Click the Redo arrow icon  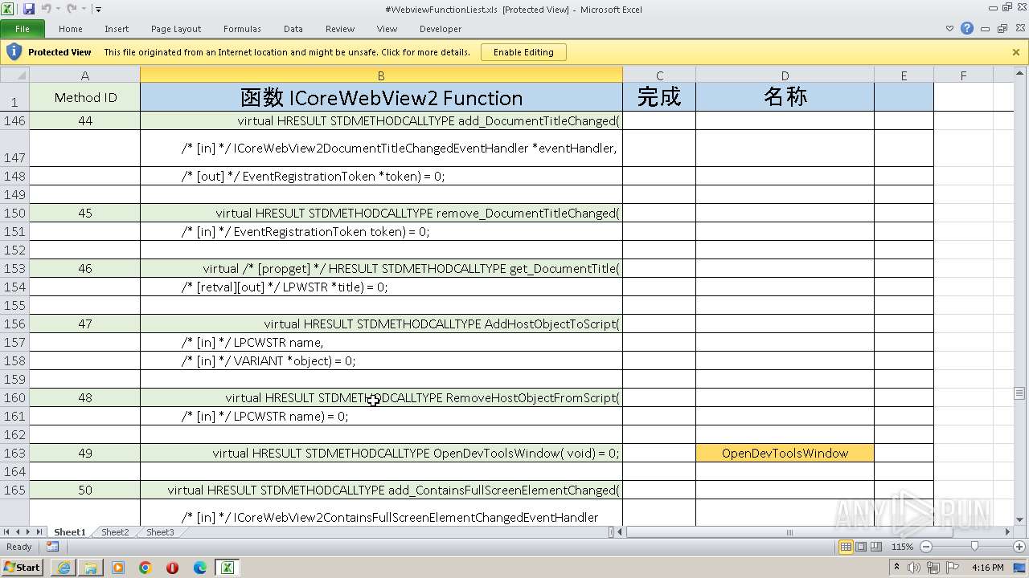[x=72, y=9]
